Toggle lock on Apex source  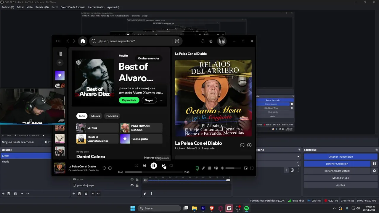pos(137,179)
